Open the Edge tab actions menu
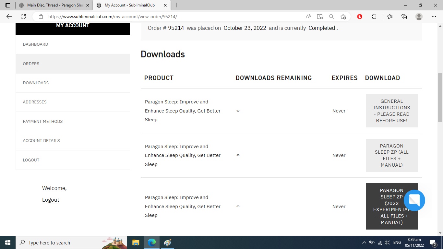The width and height of the screenshot is (443, 249). (x=8, y=5)
